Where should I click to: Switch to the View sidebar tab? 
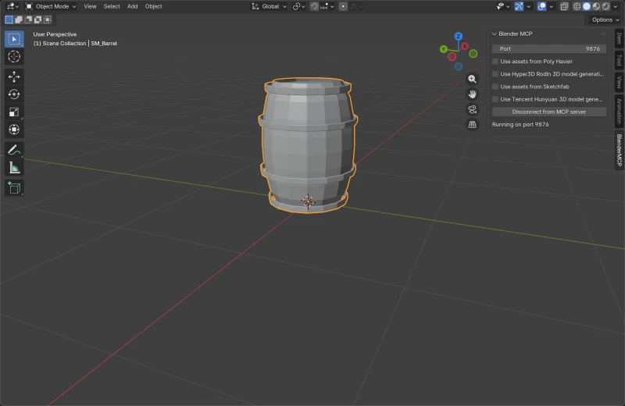(619, 82)
